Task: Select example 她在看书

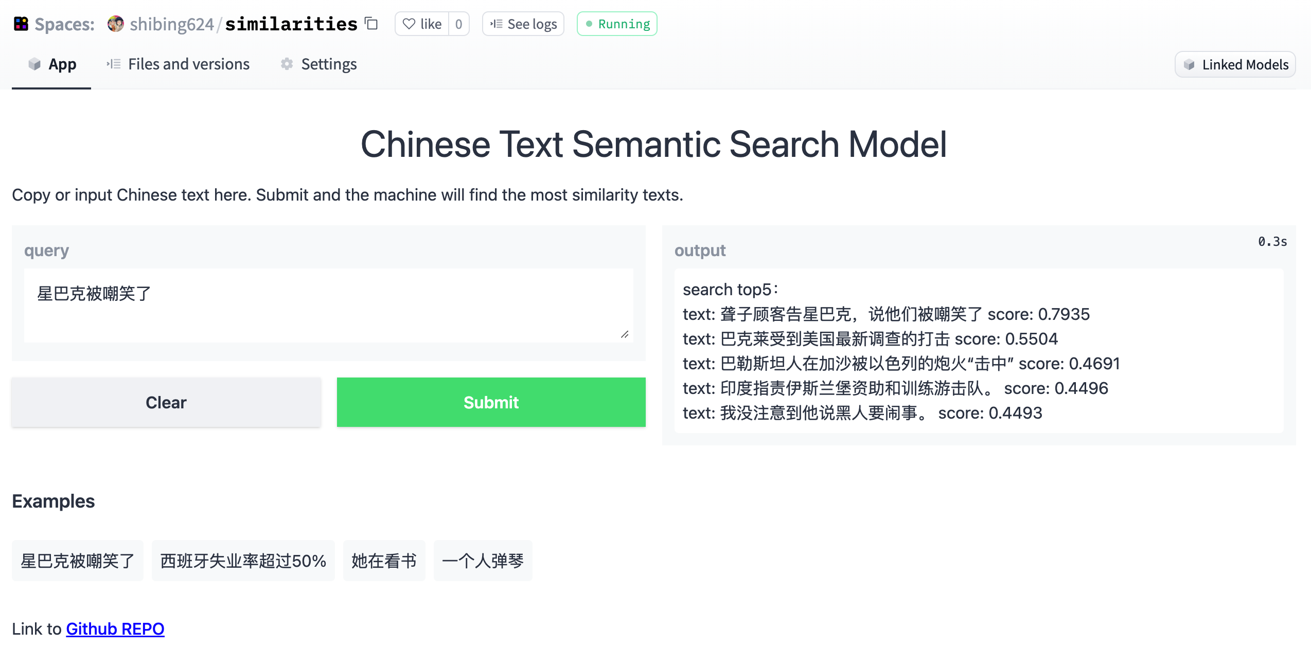Action: [384, 561]
